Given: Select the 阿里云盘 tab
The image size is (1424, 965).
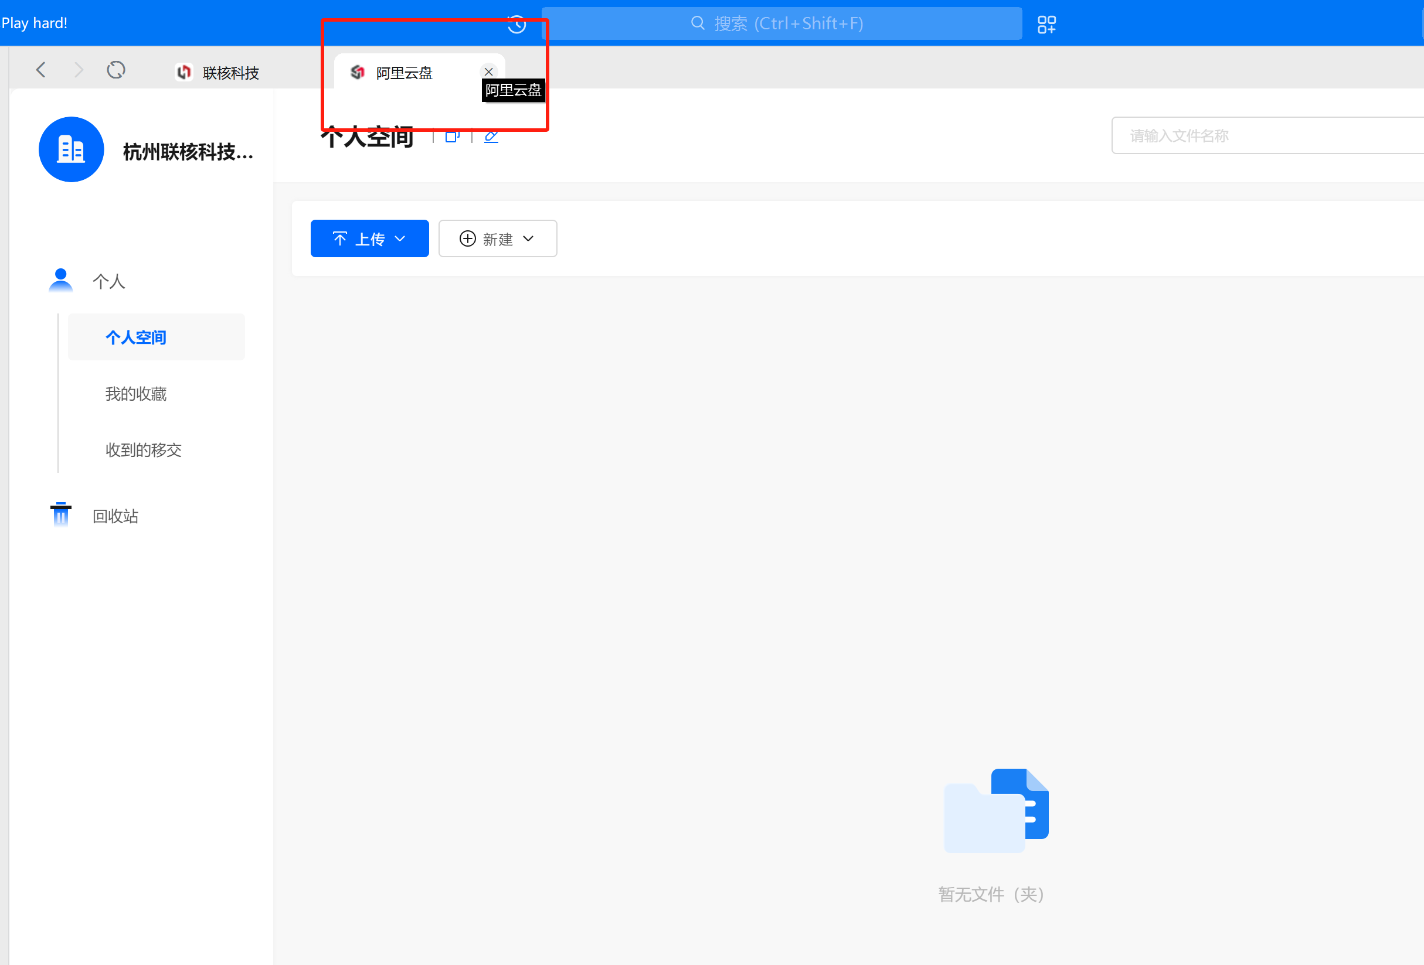Looking at the screenshot, I should 403,73.
